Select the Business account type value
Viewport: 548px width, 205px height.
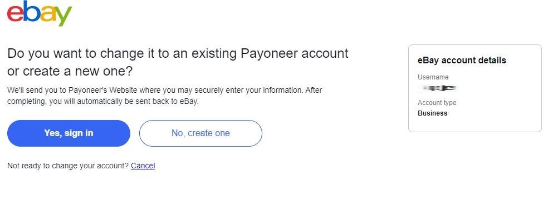click(x=432, y=113)
